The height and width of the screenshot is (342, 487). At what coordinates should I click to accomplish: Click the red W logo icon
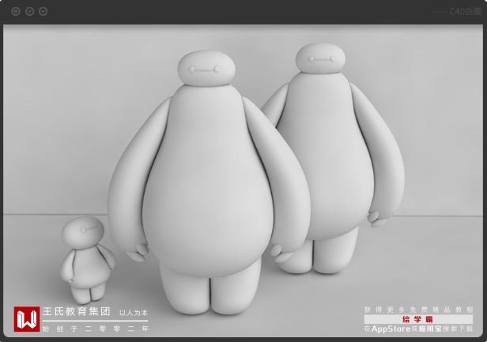27,319
